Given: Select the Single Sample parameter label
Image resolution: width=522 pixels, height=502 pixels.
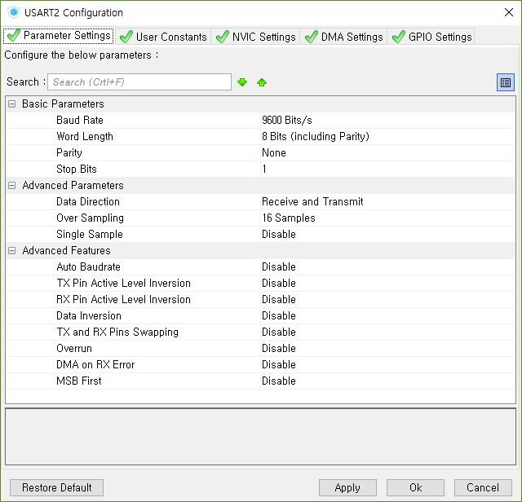Looking at the screenshot, I should tap(90, 234).
